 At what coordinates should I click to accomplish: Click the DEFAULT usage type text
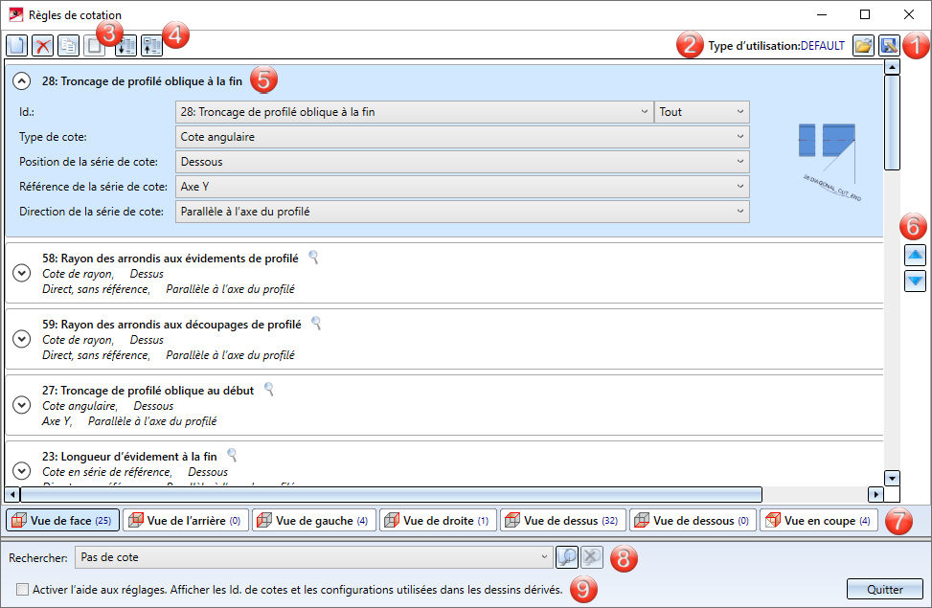pos(822,45)
